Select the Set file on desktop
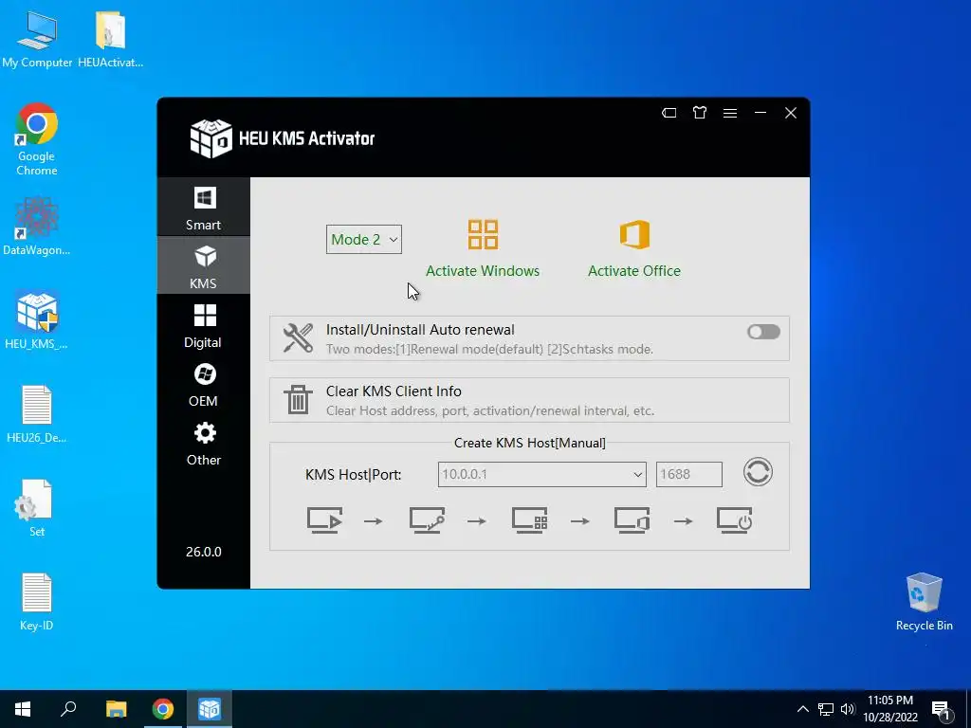 point(37,508)
